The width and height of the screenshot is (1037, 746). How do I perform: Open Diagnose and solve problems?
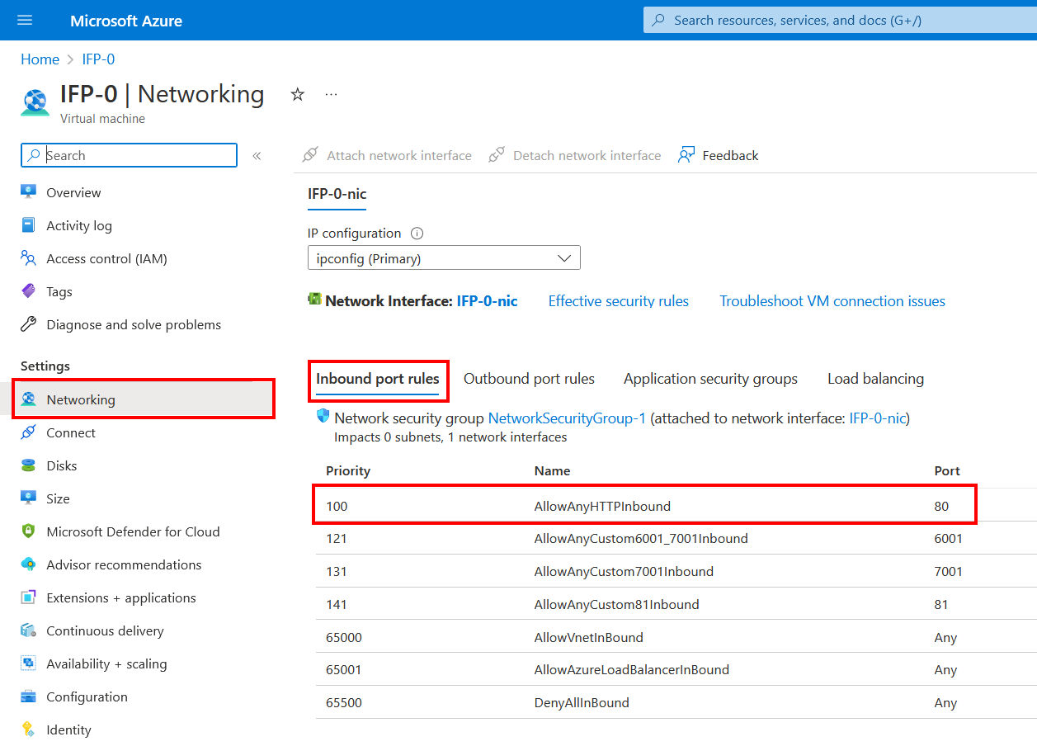(x=134, y=324)
